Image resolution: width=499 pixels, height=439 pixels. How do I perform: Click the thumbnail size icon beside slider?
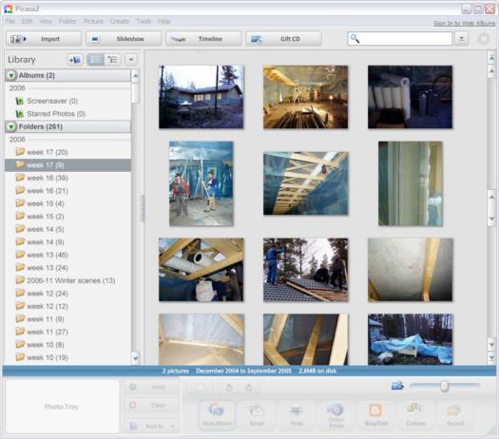pos(397,386)
